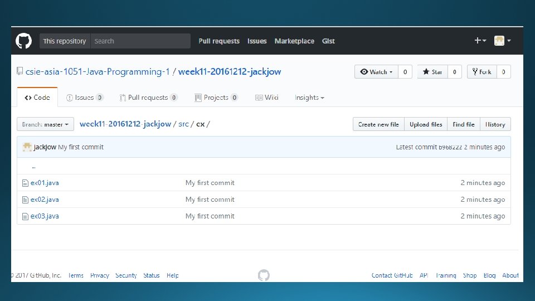
Task: Go to the src breadcrumb folder
Action: [183, 124]
